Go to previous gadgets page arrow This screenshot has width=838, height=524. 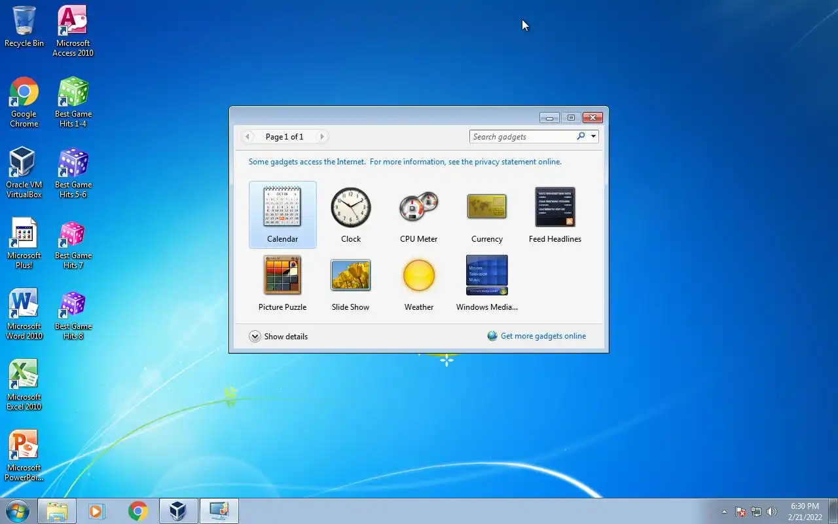[247, 136]
